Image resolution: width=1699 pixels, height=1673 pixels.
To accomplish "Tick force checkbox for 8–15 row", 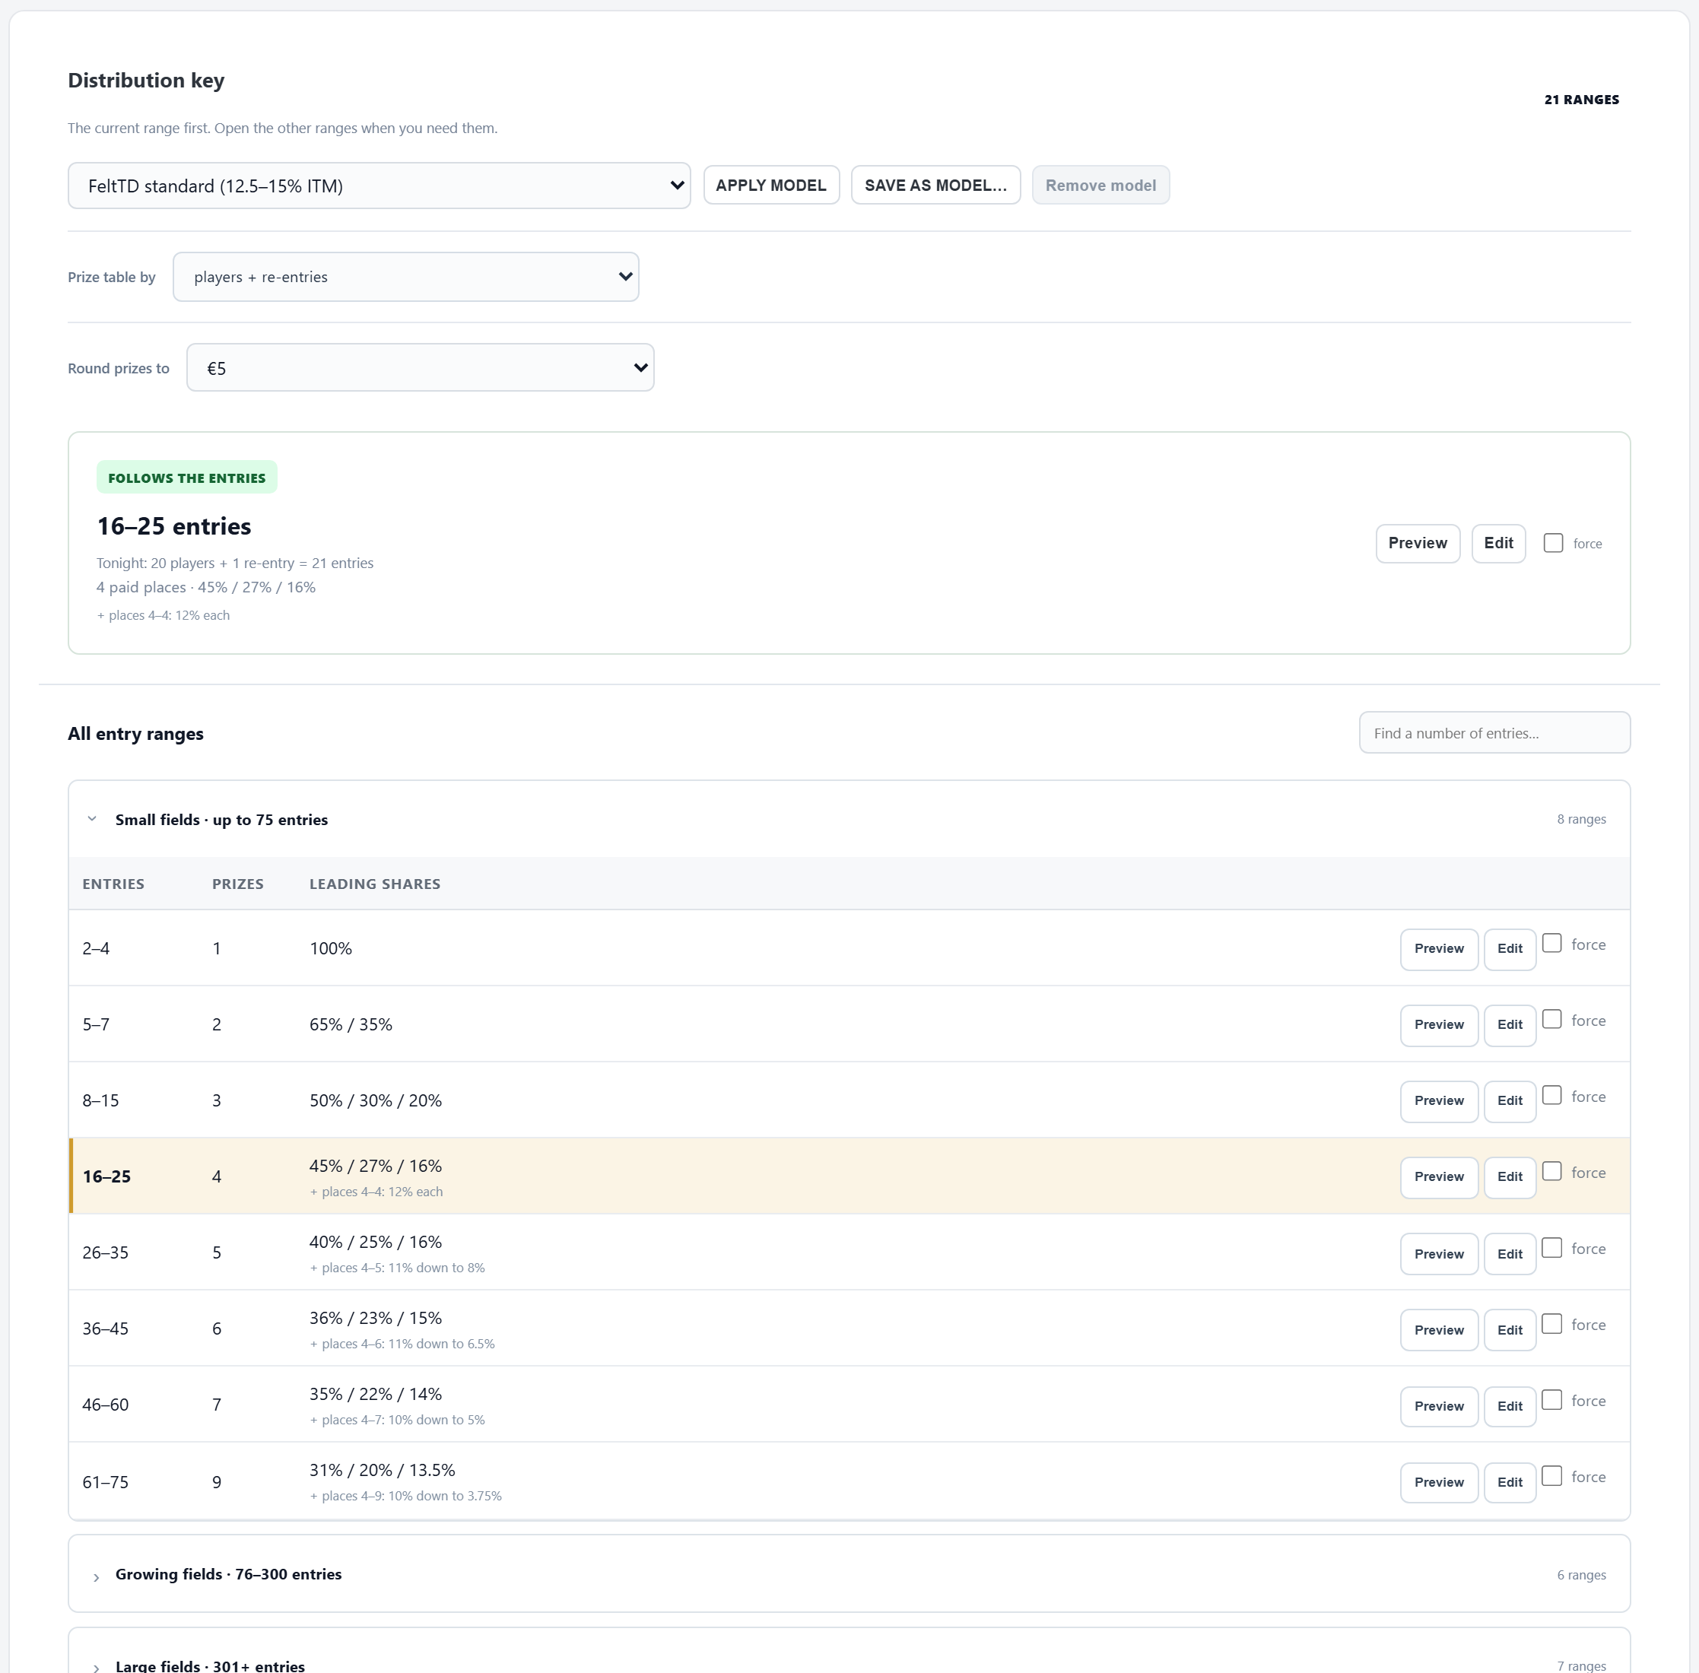I will point(1552,1095).
